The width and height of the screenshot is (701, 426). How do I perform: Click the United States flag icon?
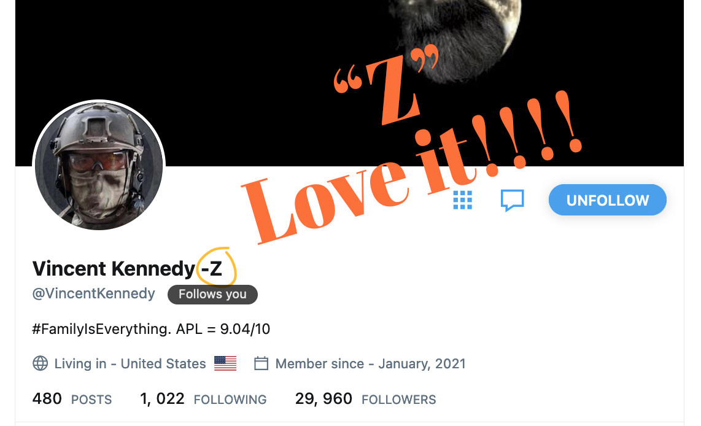[225, 363]
